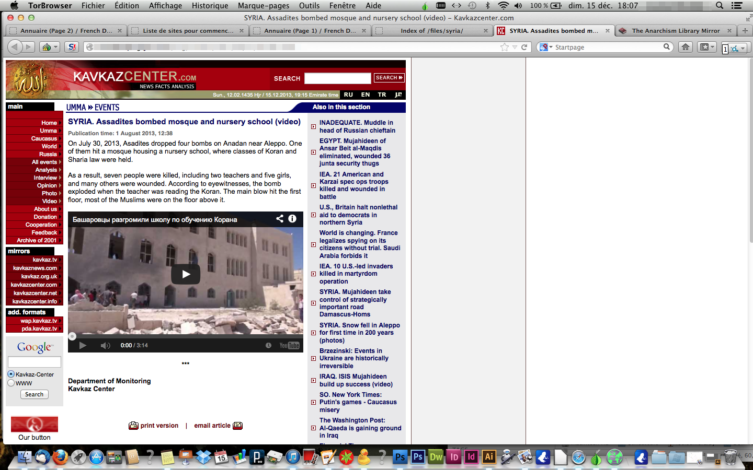Open the IRAQ. ISIS Mujahideen build up success link

[x=356, y=380]
